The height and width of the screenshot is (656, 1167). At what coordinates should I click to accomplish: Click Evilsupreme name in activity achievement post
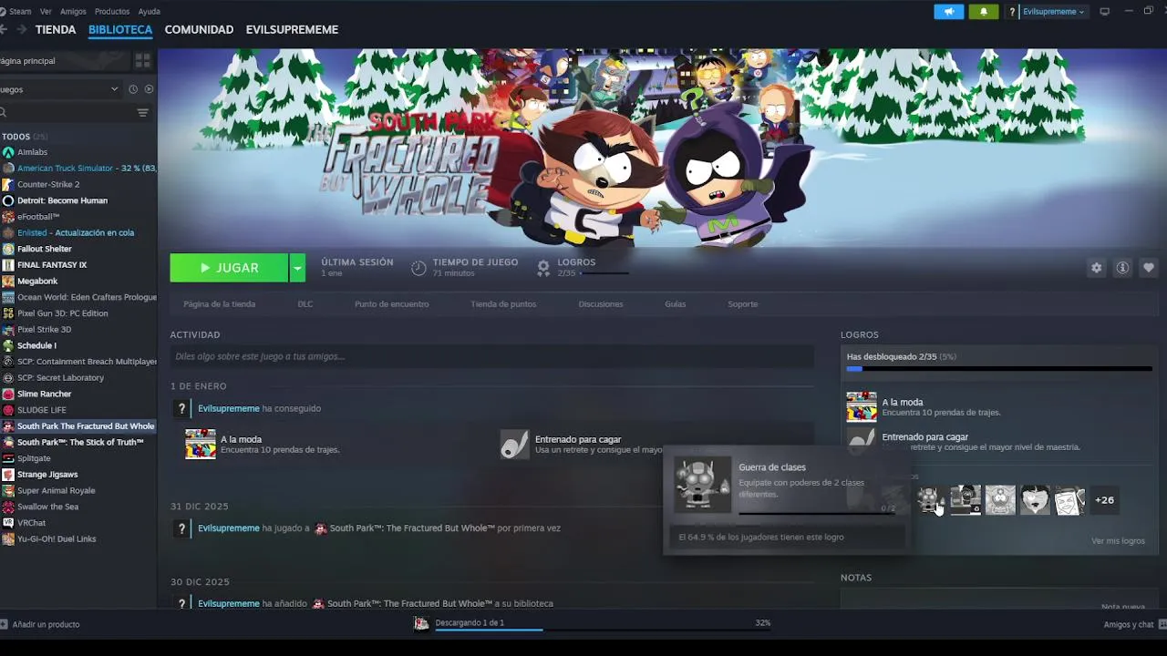[x=229, y=408]
